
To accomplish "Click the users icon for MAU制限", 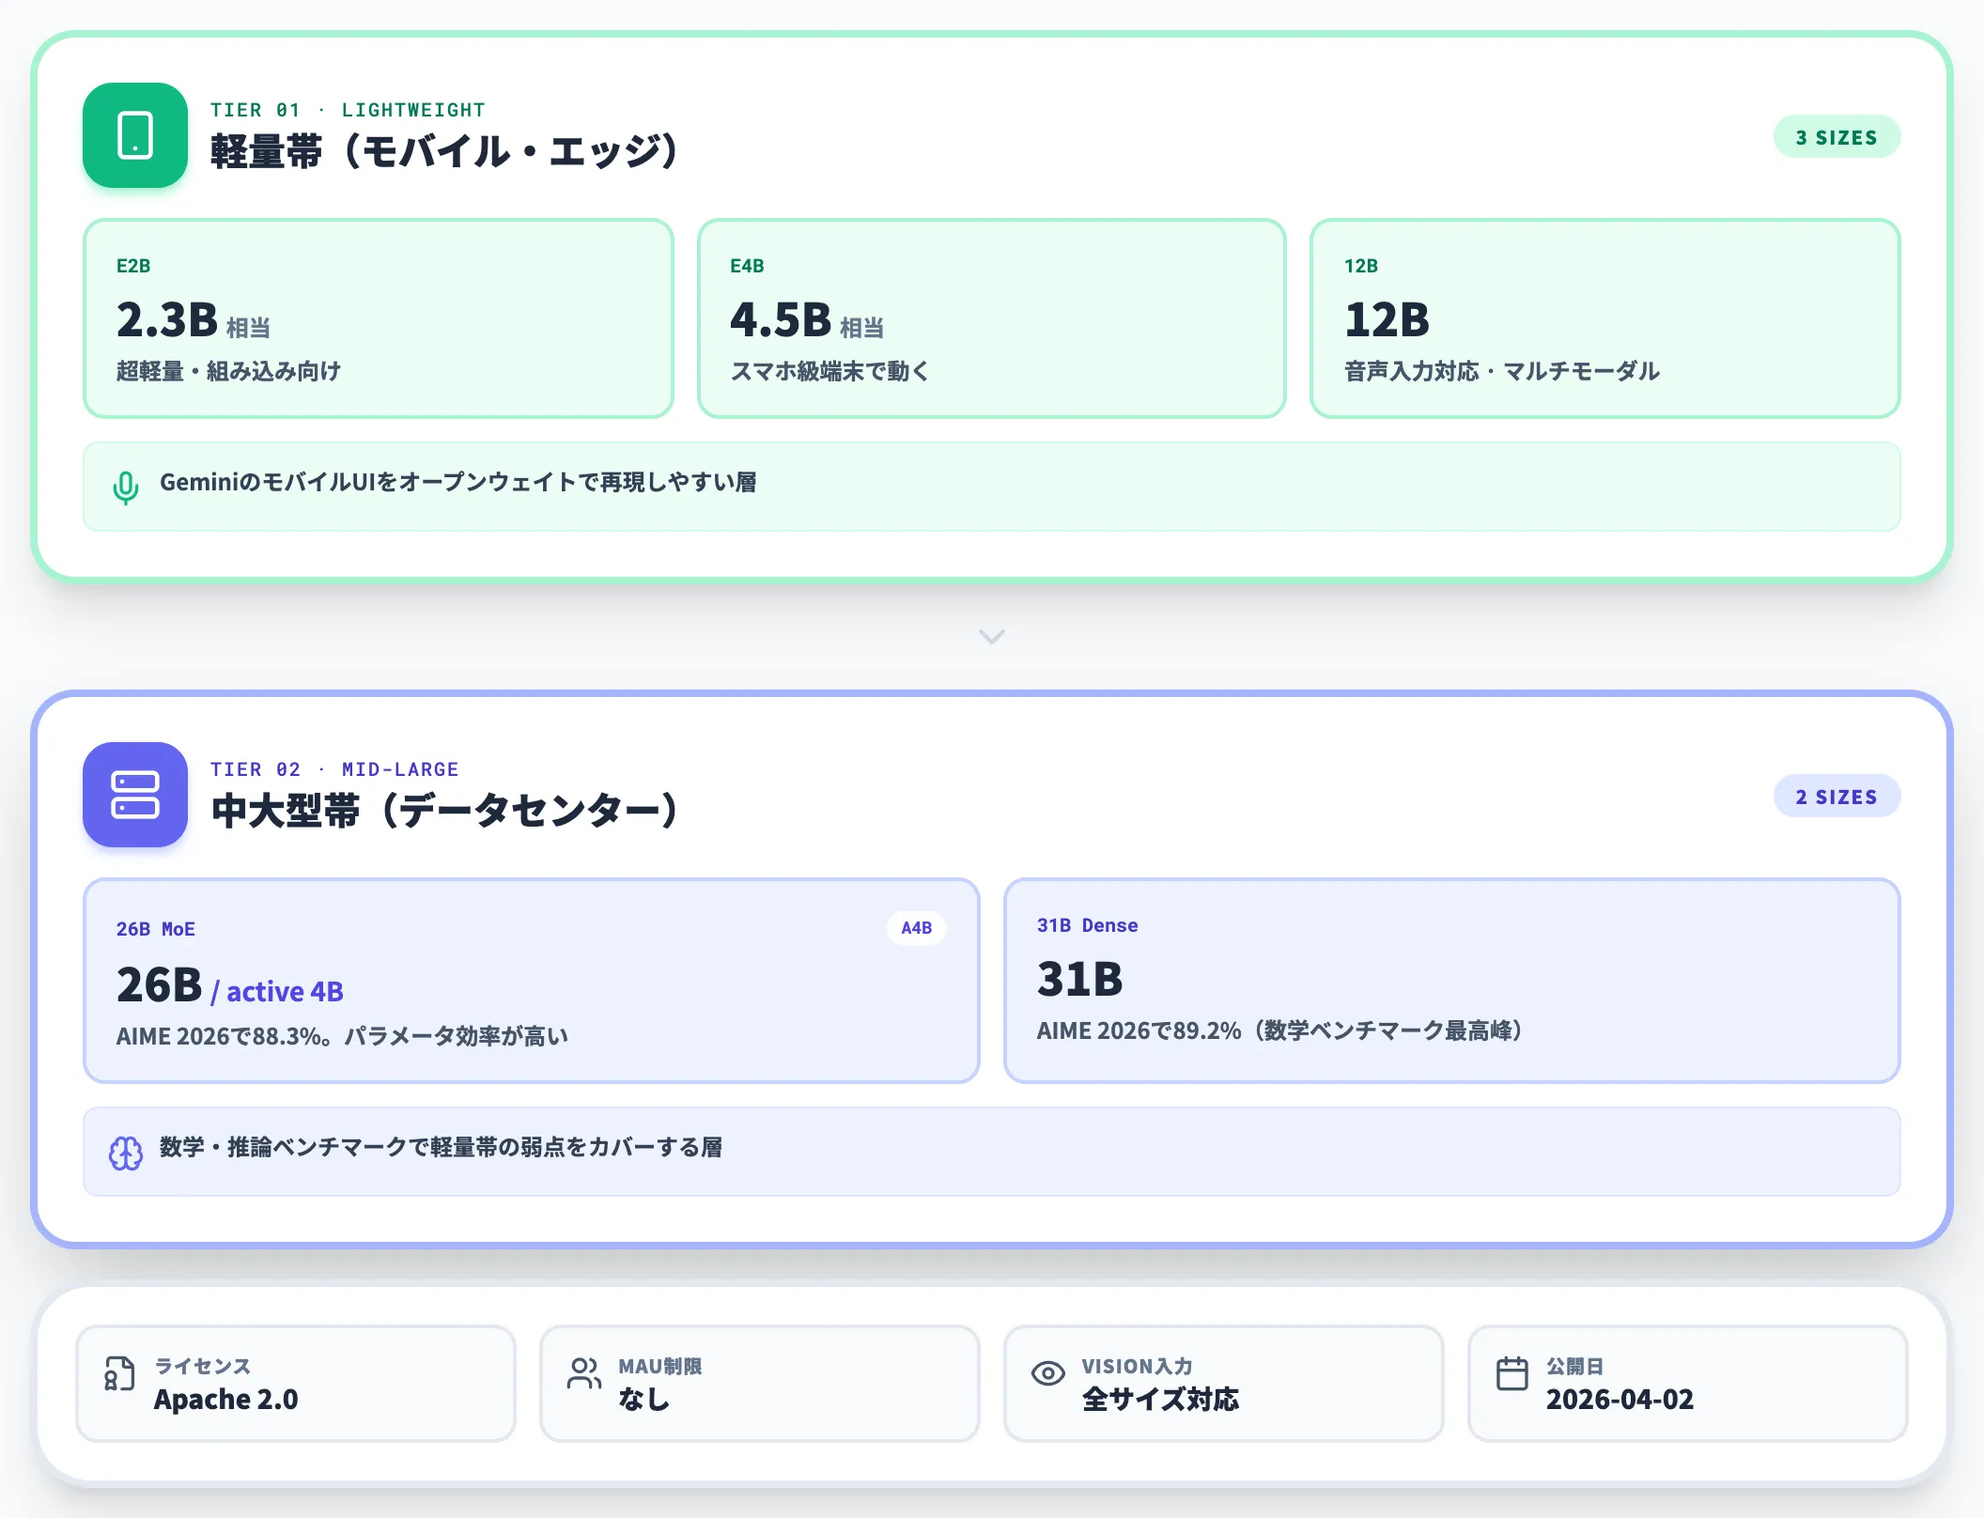I will (583, 1373).
